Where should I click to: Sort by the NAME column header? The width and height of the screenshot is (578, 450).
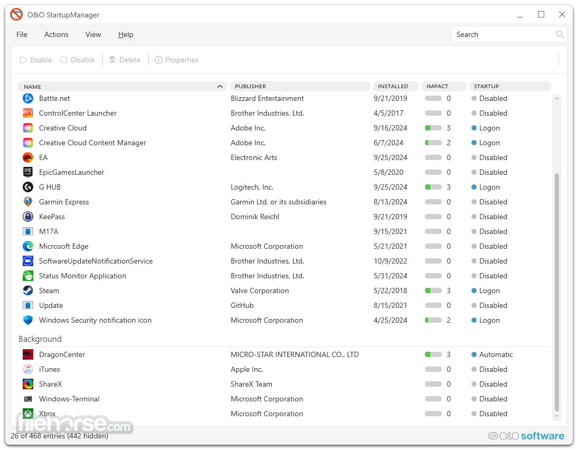[122, 87]
